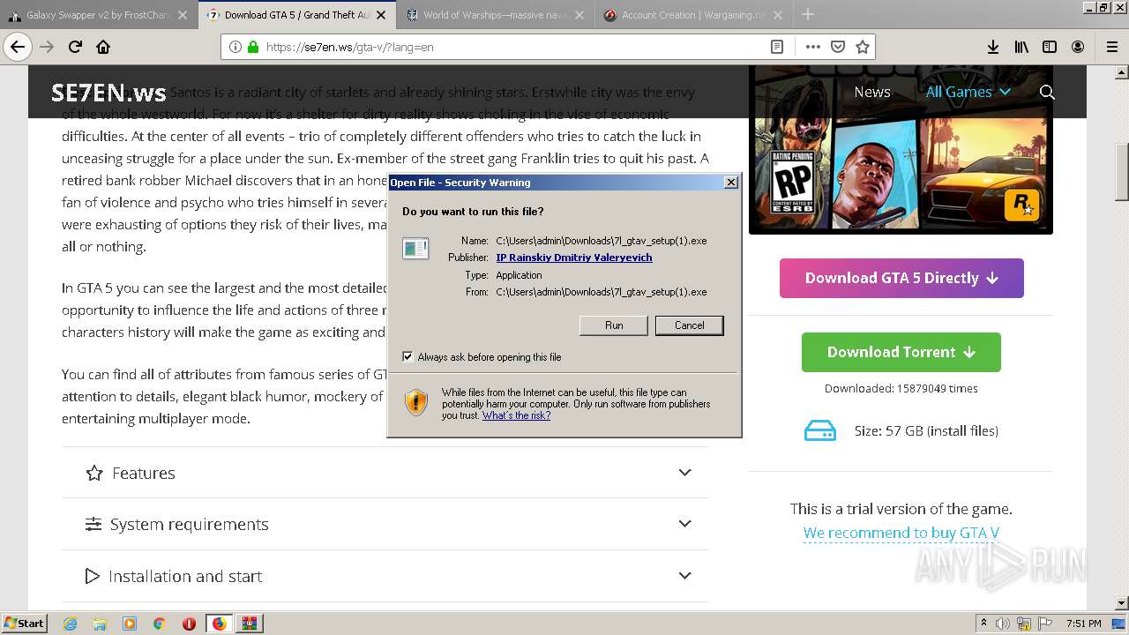
Task: Click the taskbar clock 7:51 PM
Action: point(1083,624)
